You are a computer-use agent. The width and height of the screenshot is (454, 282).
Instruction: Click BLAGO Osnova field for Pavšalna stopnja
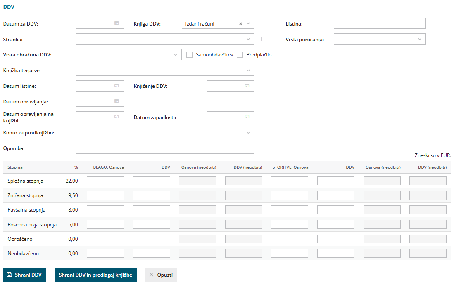(x=105, y=210)
